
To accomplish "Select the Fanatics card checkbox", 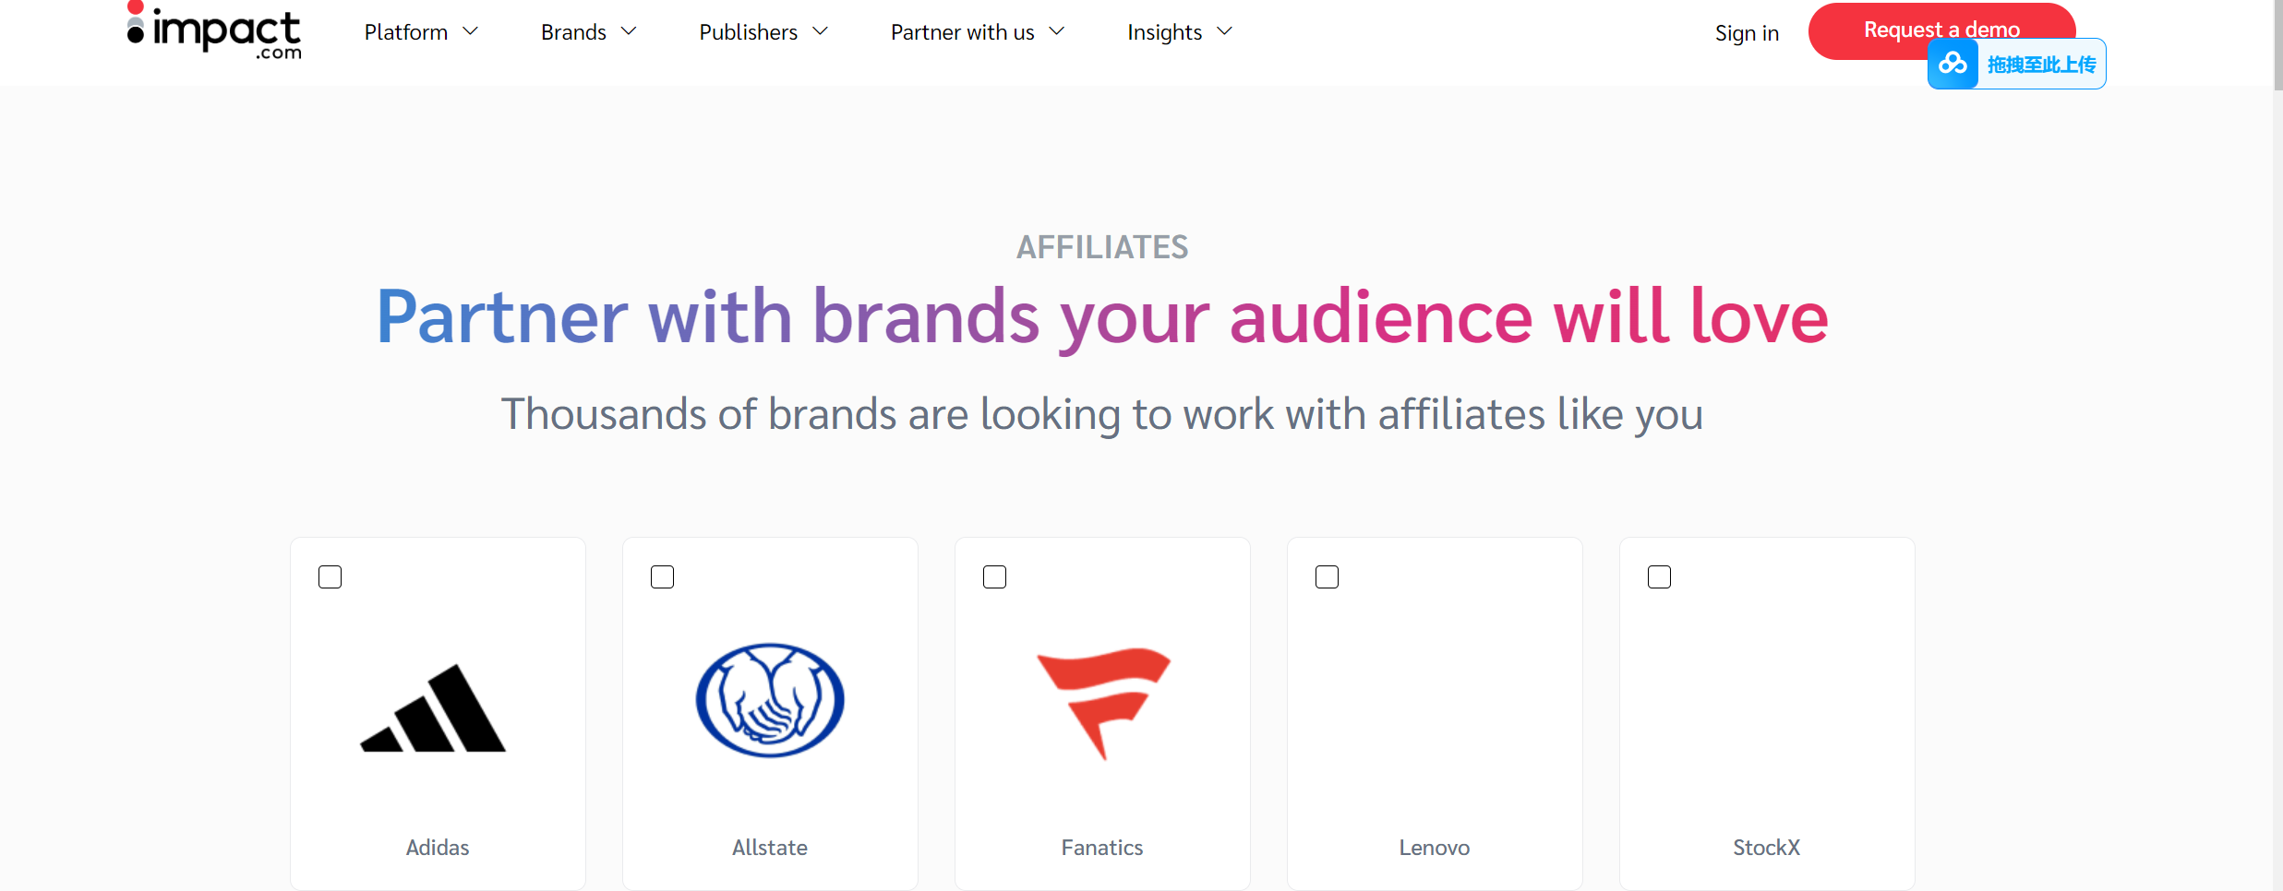I will 994,577.
